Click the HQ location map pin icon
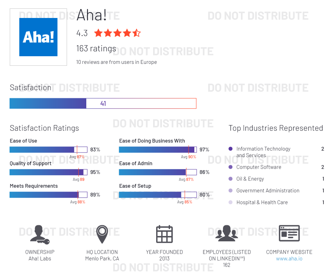This screenshot has width=336, height=275. 102,234
